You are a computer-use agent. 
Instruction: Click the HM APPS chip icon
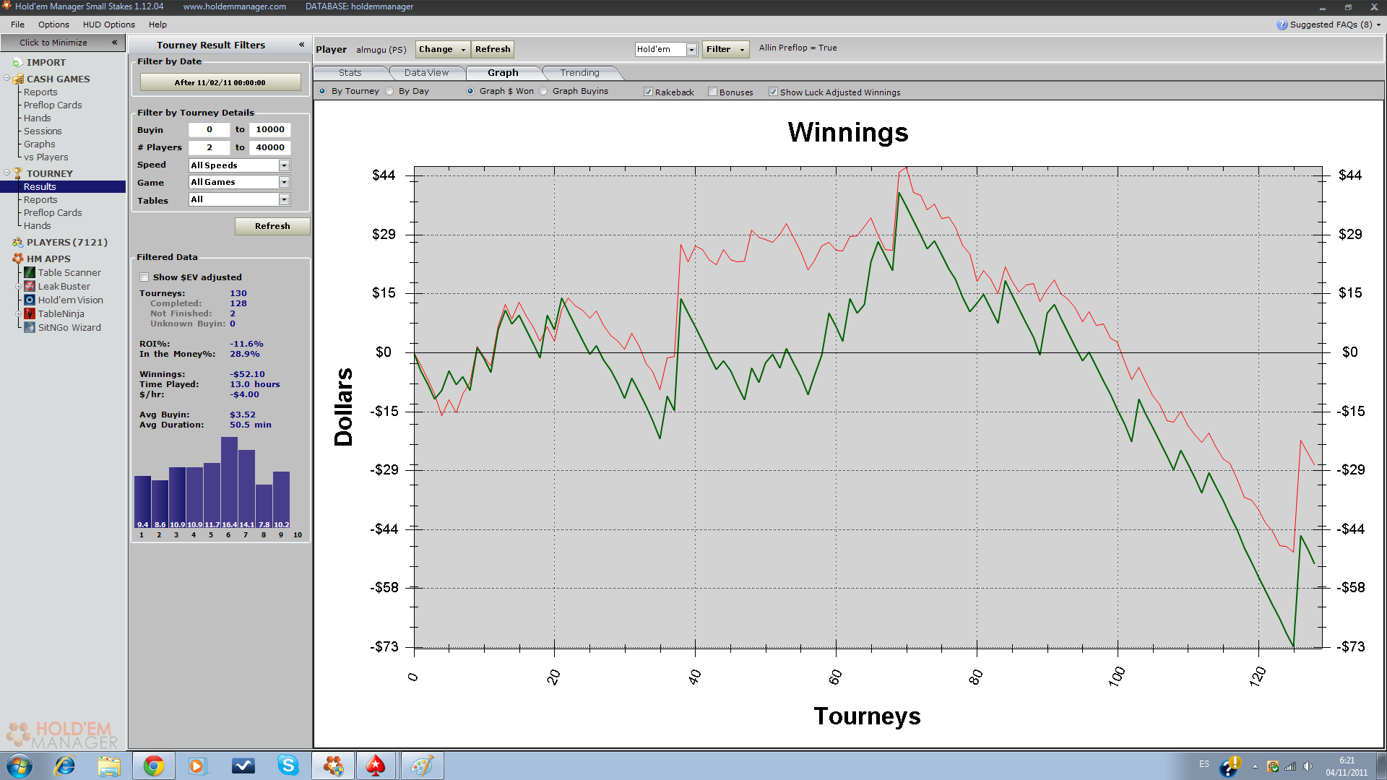pos(18,259)
